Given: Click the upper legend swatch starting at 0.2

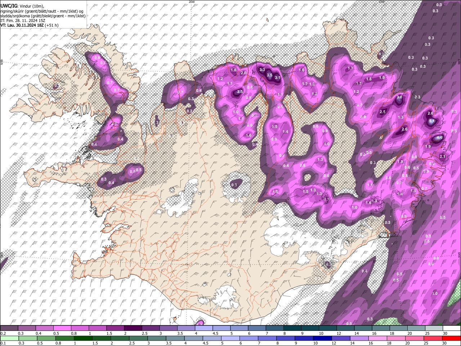Looking at the screenshot, I should (x=9, y=328).
